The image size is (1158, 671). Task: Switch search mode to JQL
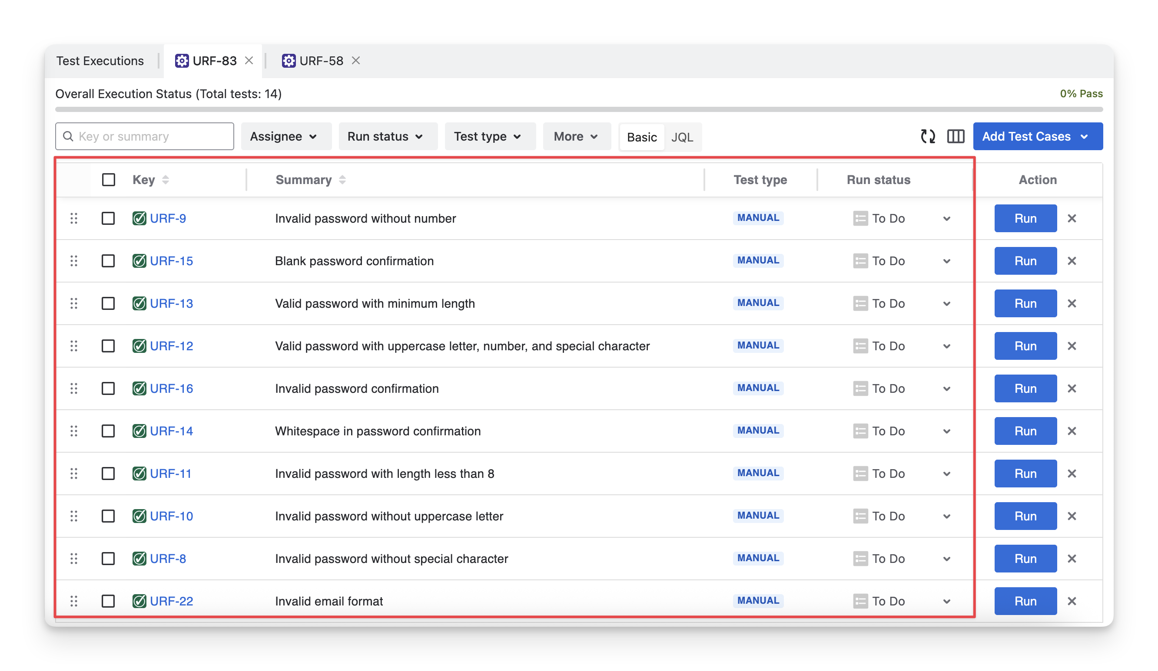pos(682,137)
